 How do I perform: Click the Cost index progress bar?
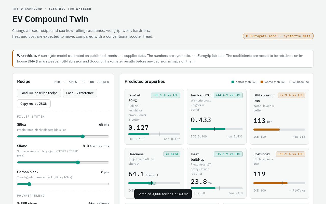(x=279, y=183)
